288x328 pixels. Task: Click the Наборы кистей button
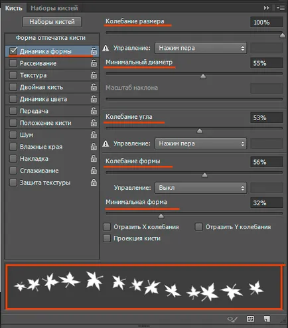[52, 22]
